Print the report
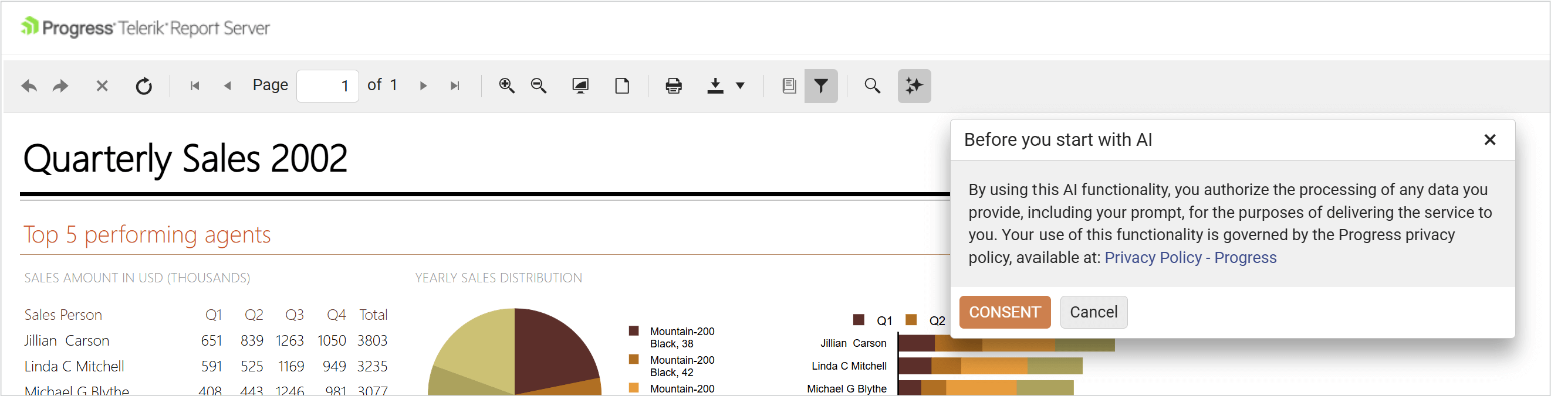Screen dimensions: 1551x396 (x=674, y=86)
